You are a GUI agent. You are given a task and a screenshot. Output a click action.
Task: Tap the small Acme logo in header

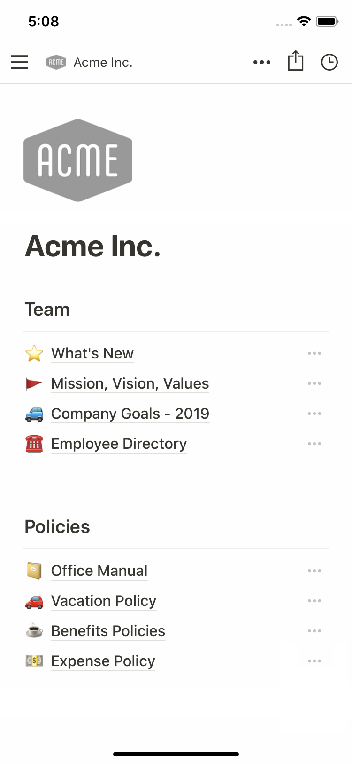[x=56, y=62]
